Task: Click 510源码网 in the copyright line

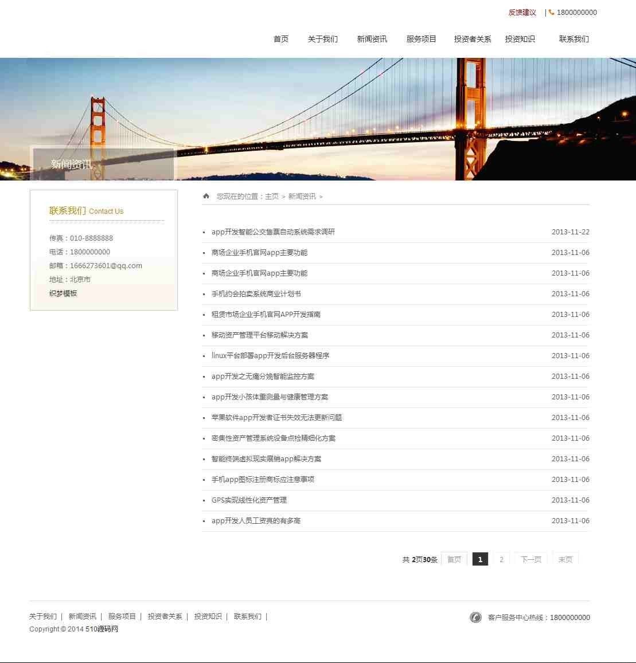Action: tap(102, 629)
